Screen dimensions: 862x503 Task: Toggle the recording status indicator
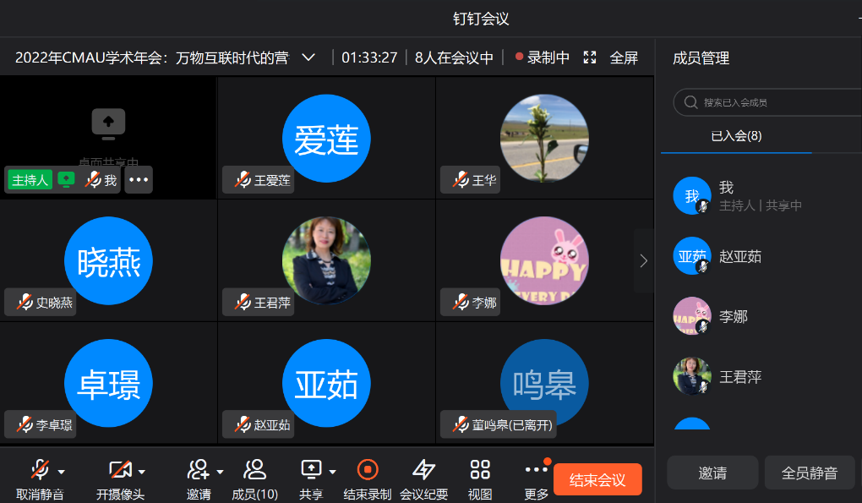pos(542,57)
